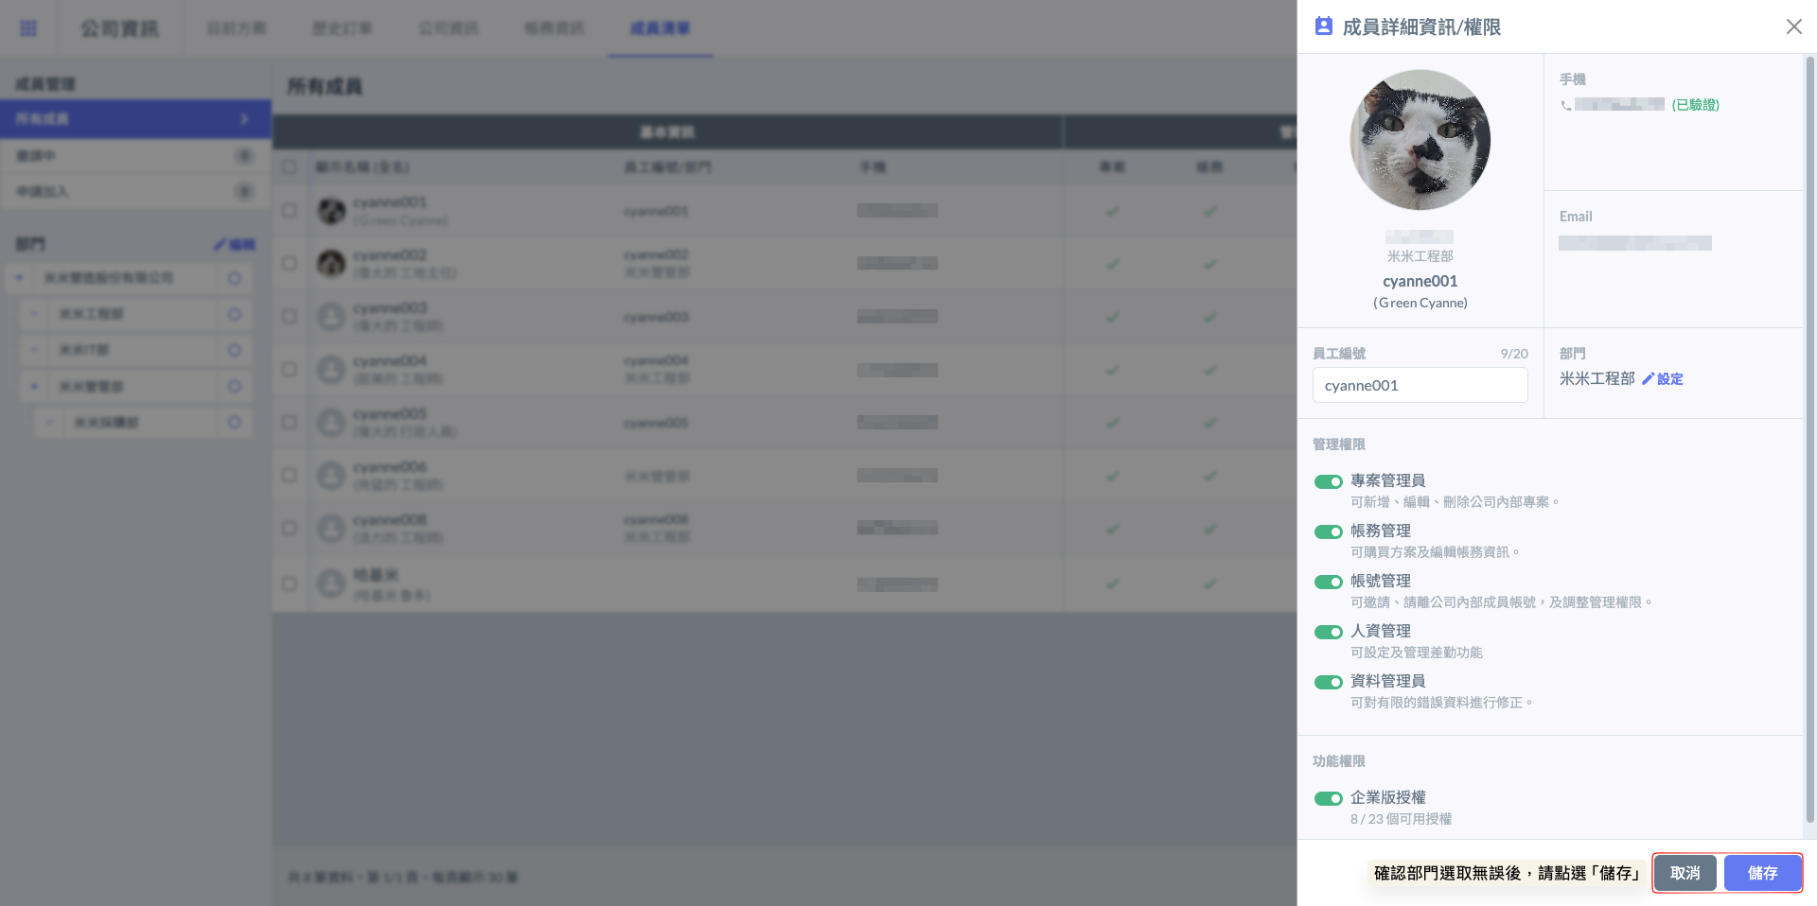Screen dimensions: 1817x906
Task: Collapse the 米米管理部 department node
Action: pos(34,386)
